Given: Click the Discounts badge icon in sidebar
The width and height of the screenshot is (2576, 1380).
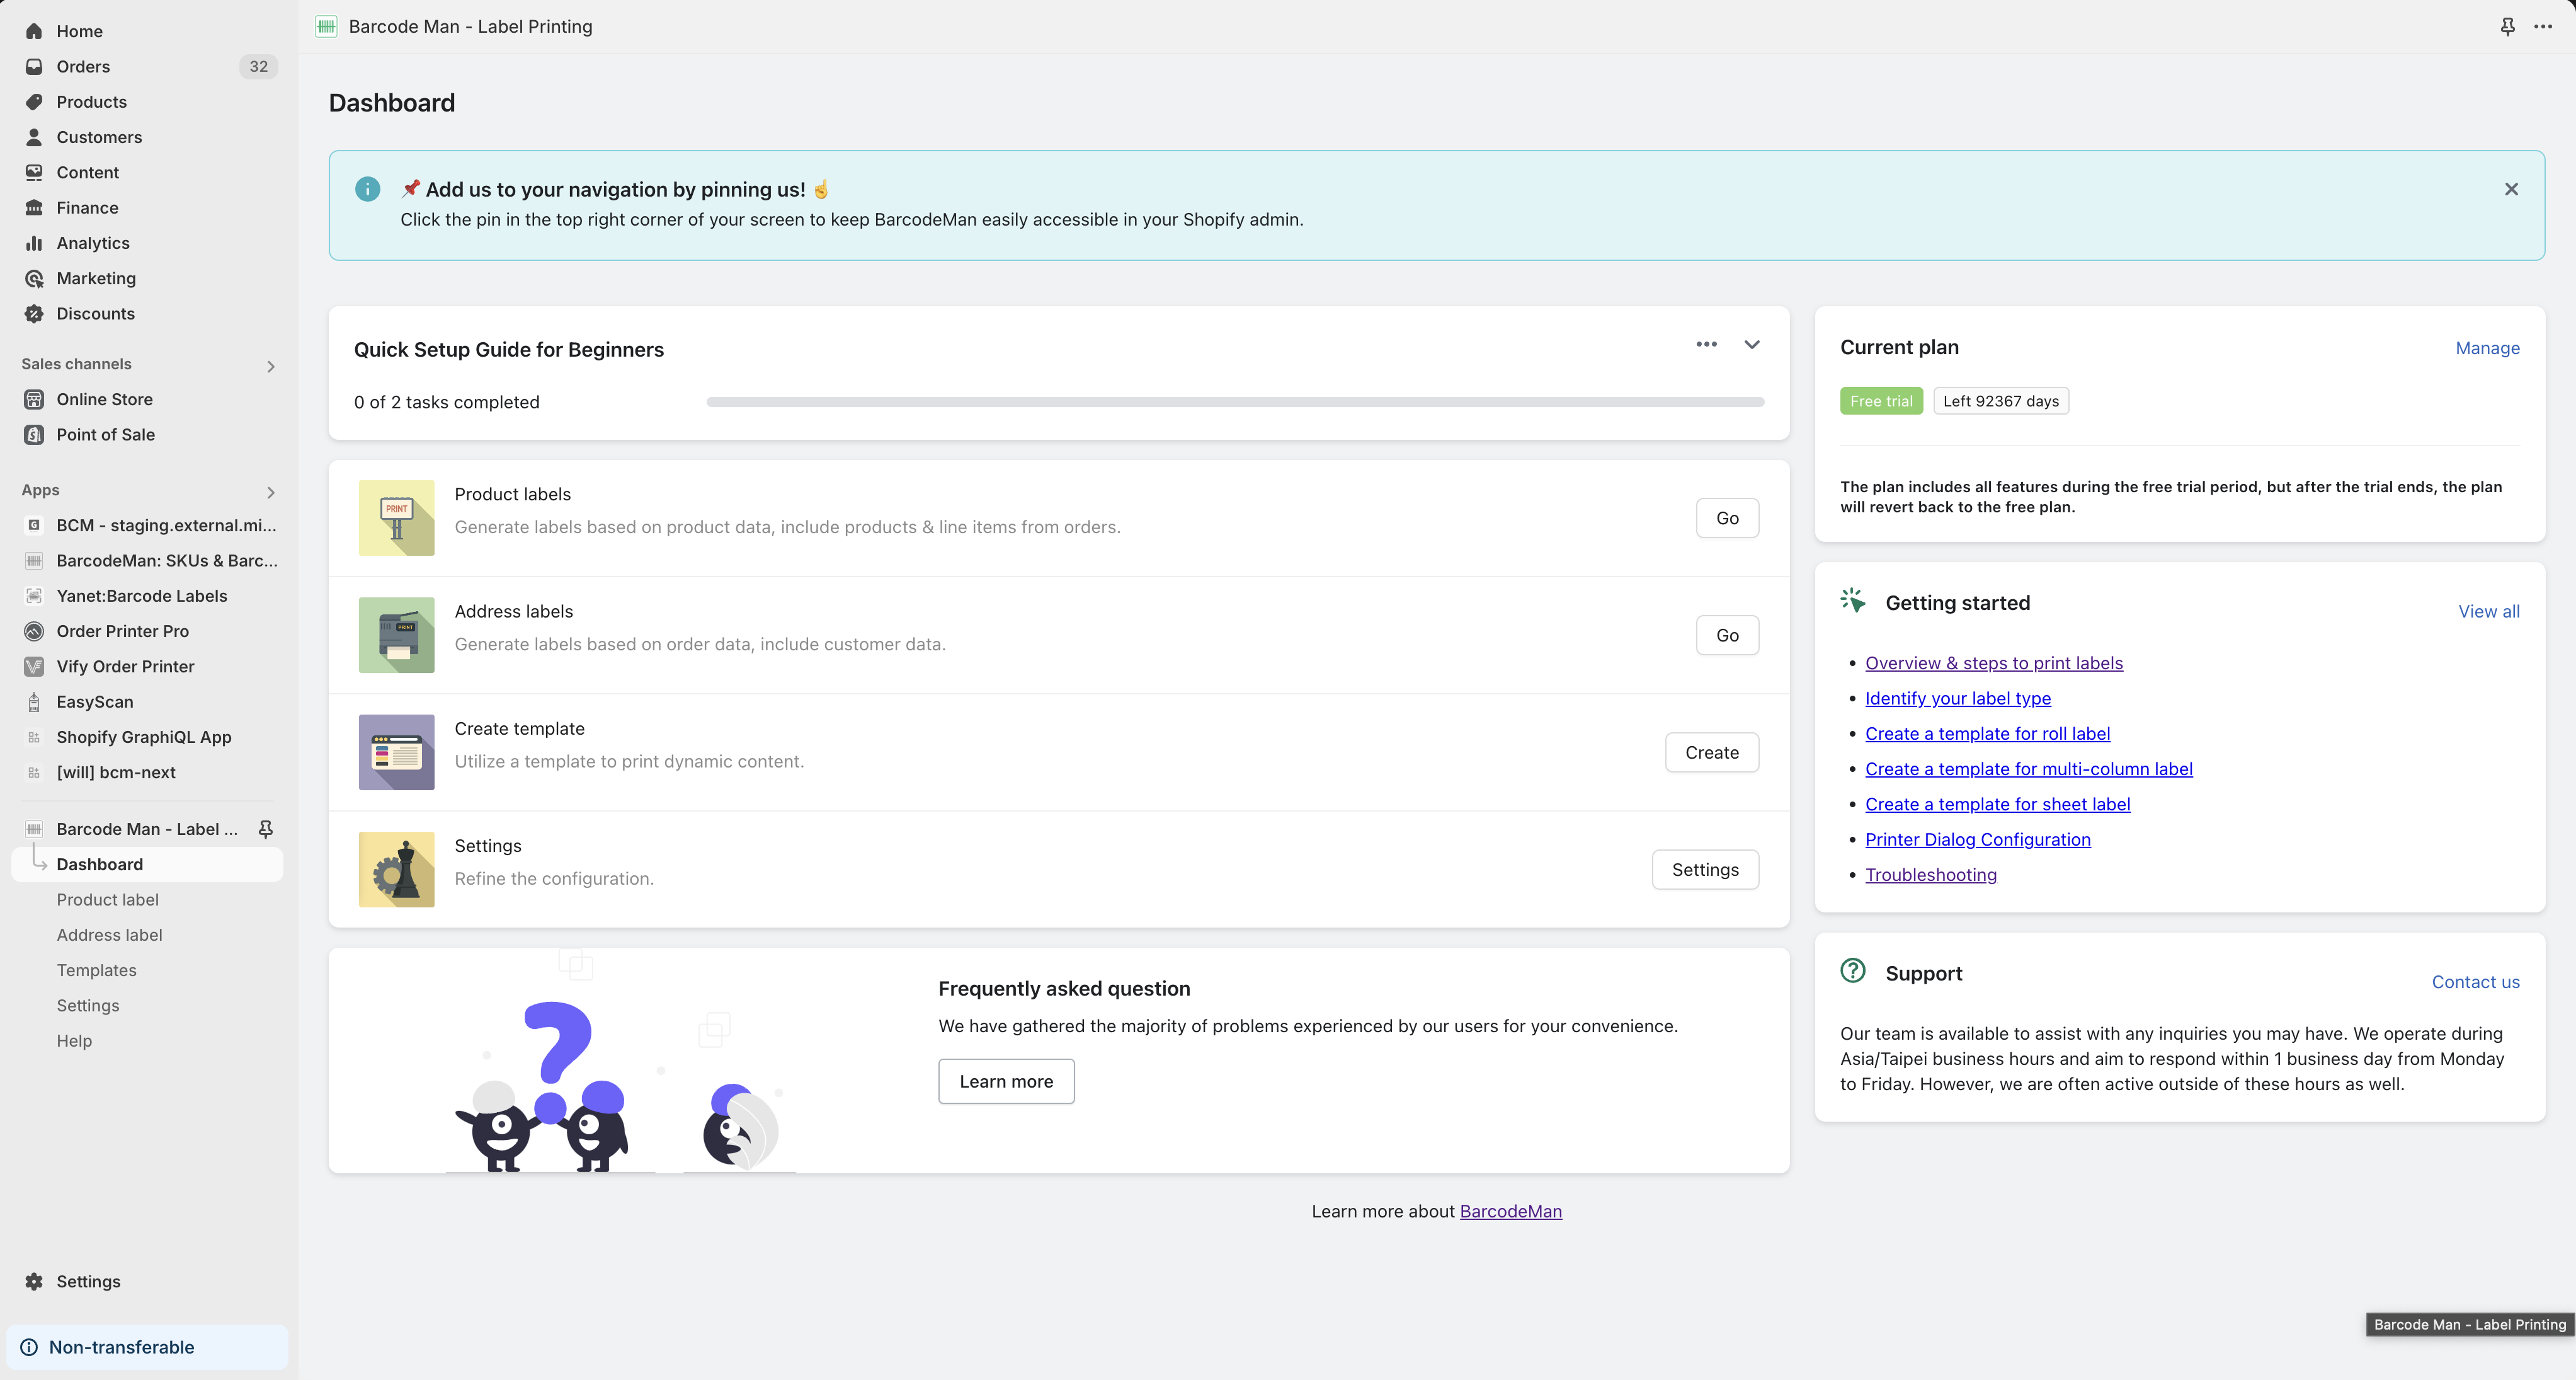Looking at the screenshot, I should pyautogui.click(x=34, y=313).
